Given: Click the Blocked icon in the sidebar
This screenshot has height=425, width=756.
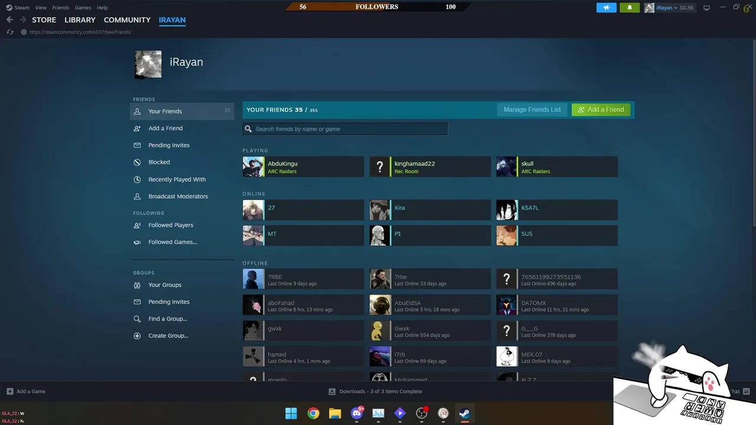Looking at the screenshot, I should (x=137, y=162).
